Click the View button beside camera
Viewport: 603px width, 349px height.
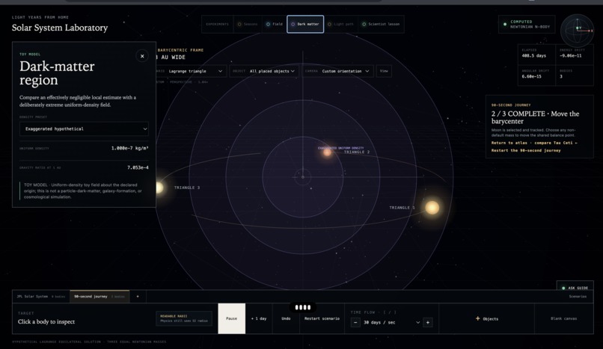coord(384,71)
